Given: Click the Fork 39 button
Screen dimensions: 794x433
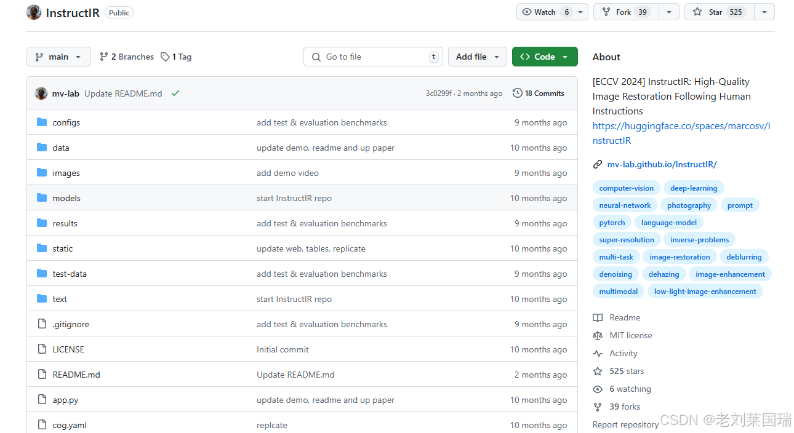Looking at the screenshot, I should 626,12.
